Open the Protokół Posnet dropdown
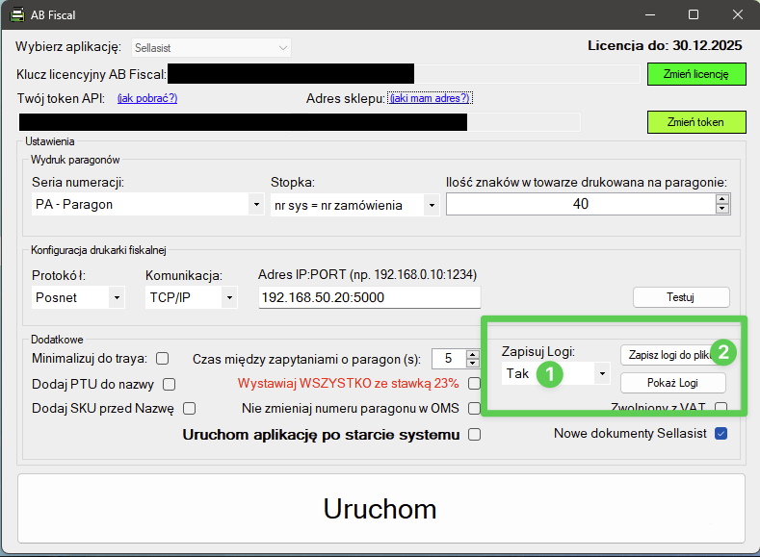This screenshot has height=557, width=760. [117, 298]
